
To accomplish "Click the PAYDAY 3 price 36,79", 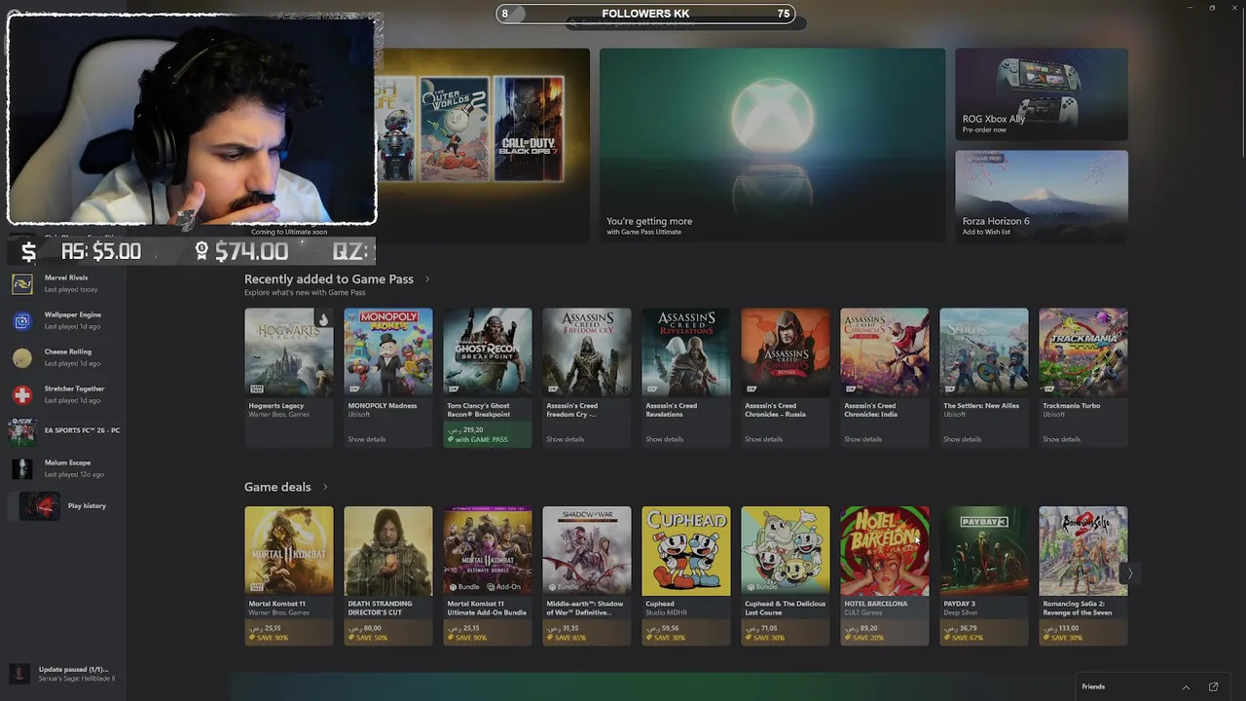I will click(961, 629).
